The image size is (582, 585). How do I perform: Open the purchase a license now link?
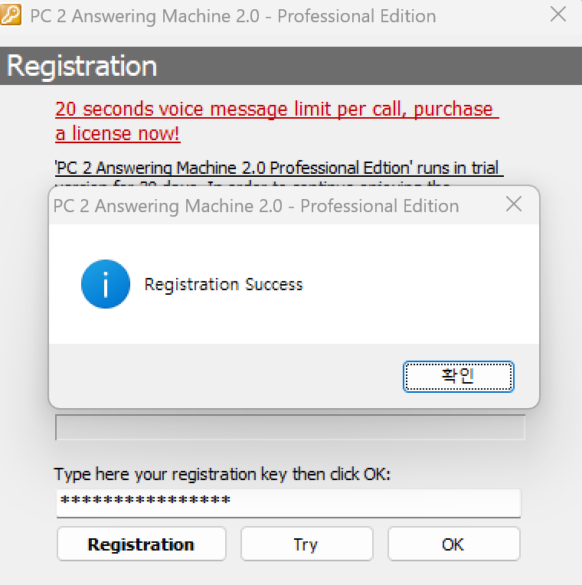pos(276,121)
